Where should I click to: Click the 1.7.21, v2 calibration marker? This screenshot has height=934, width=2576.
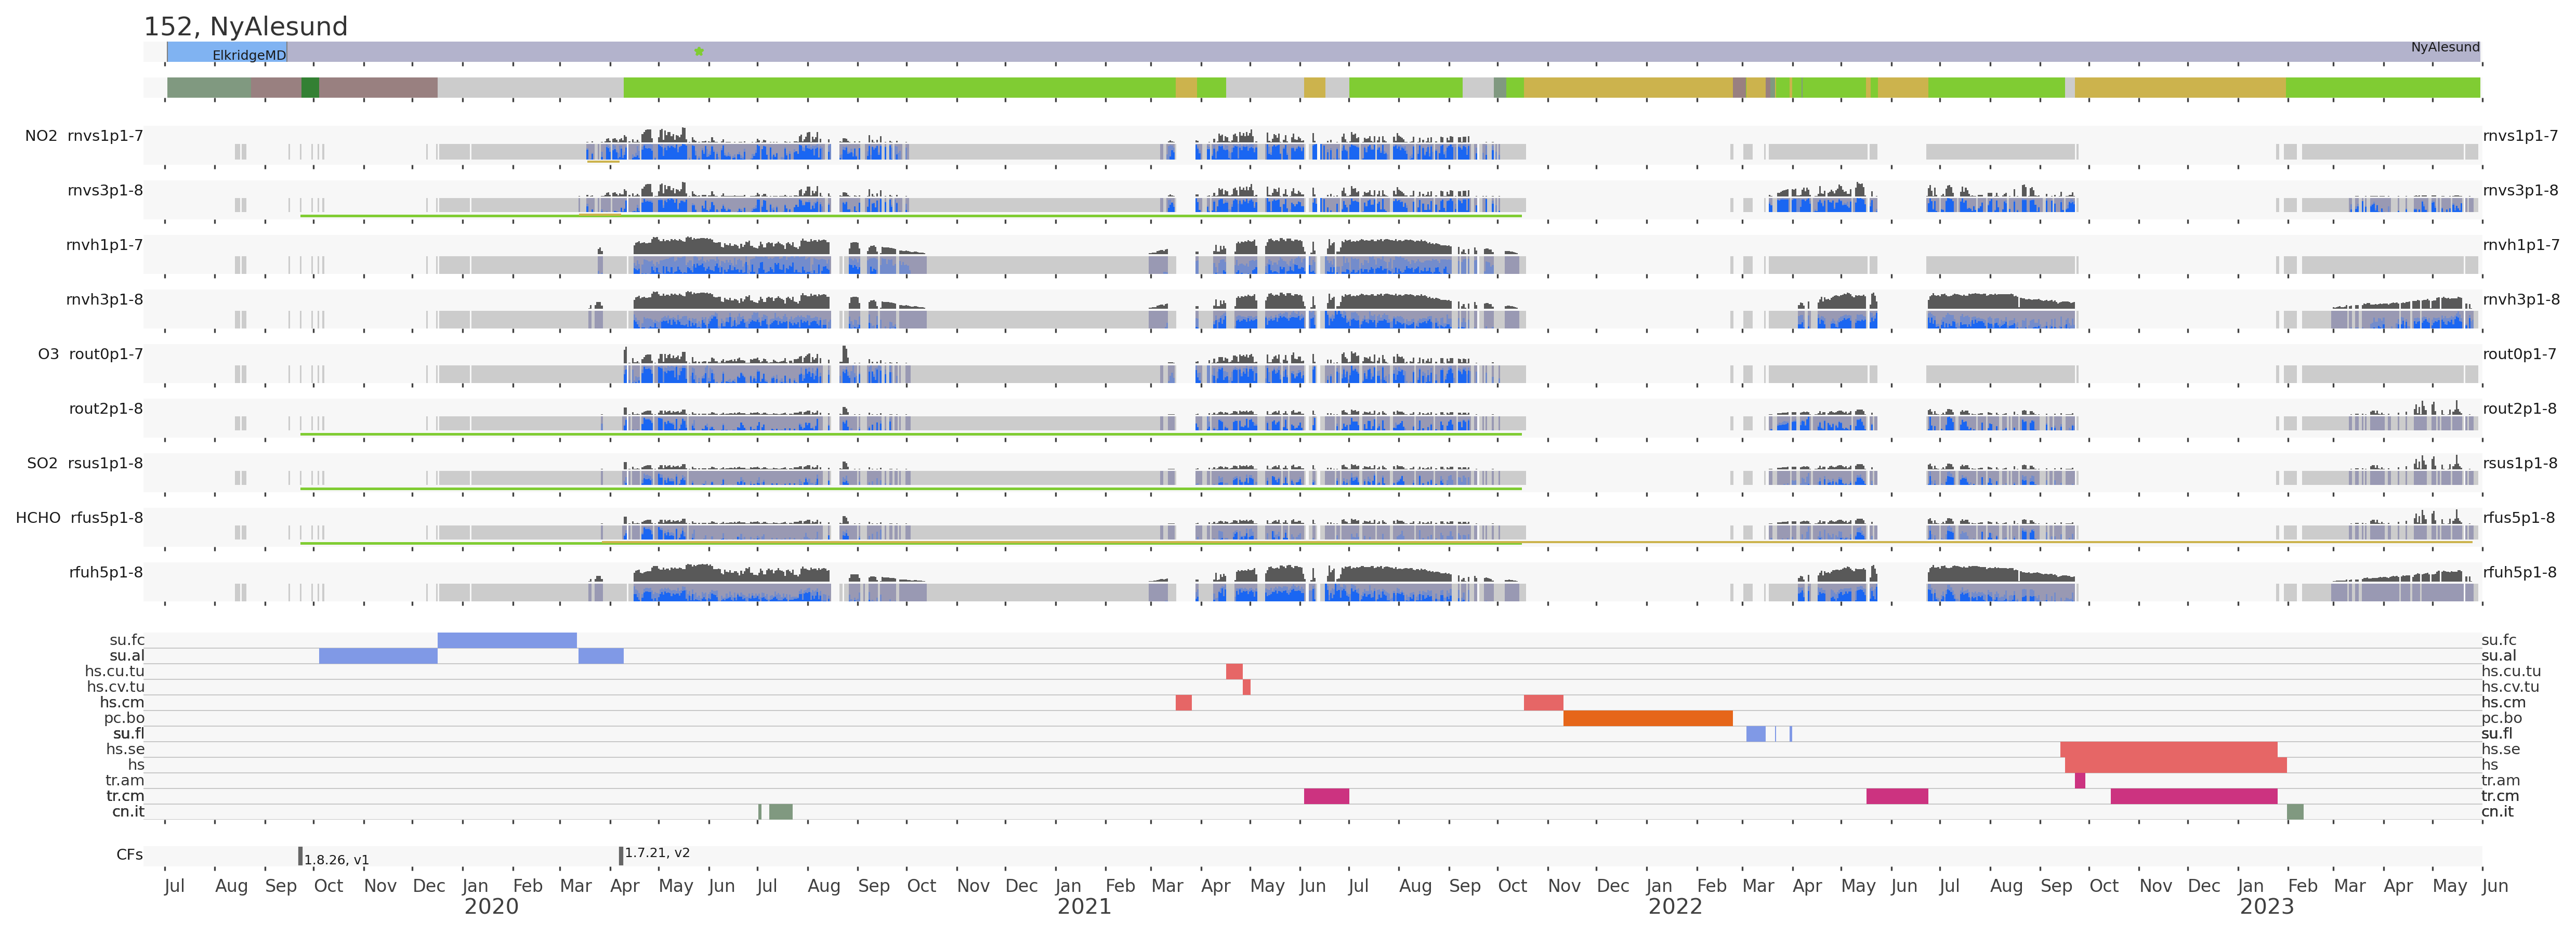click(621, 855)
